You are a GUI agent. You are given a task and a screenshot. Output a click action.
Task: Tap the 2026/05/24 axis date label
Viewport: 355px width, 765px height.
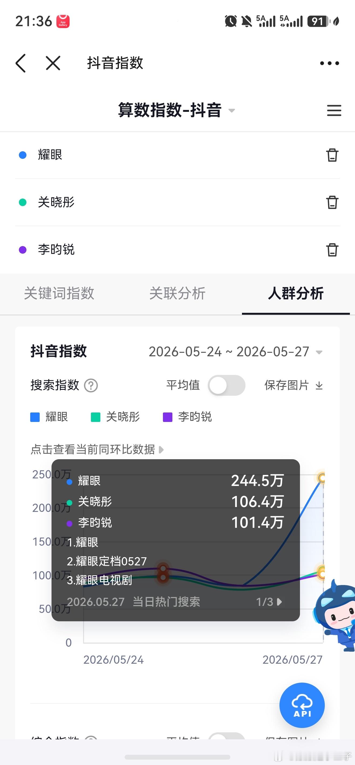click(113, 660)
